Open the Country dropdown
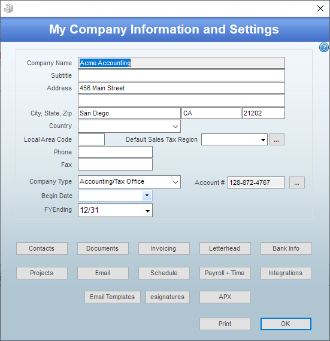 [x=175, y=126]
